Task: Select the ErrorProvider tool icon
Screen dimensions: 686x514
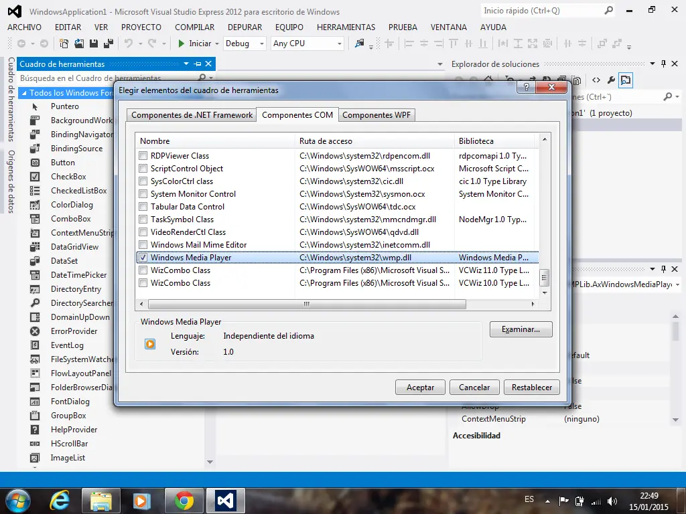Action: pos(35,331)
